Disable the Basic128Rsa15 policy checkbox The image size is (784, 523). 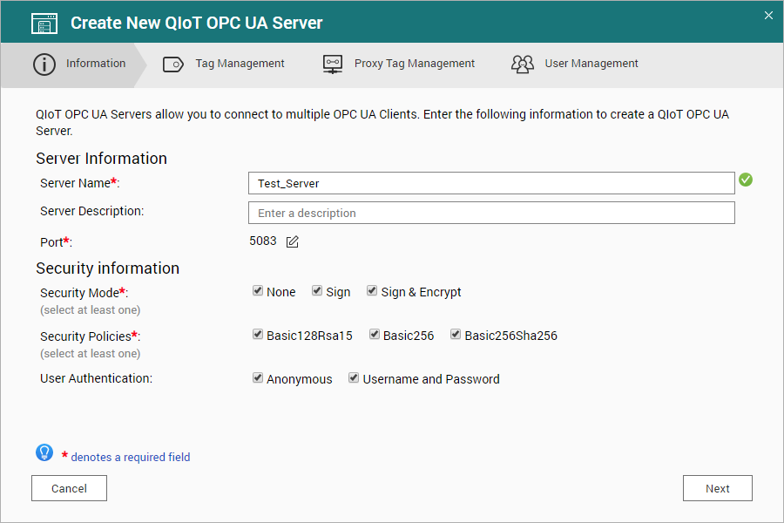click(x=258, y=335)
